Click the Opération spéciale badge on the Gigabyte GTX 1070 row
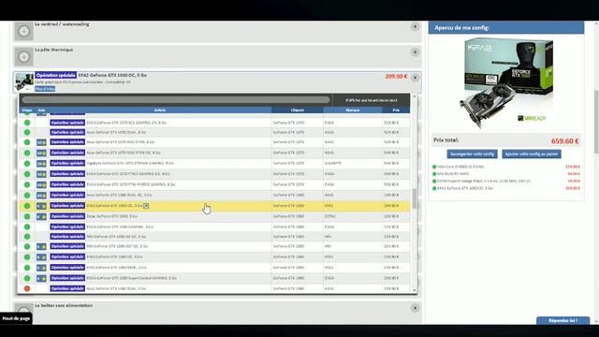 (x=67, y=163)
